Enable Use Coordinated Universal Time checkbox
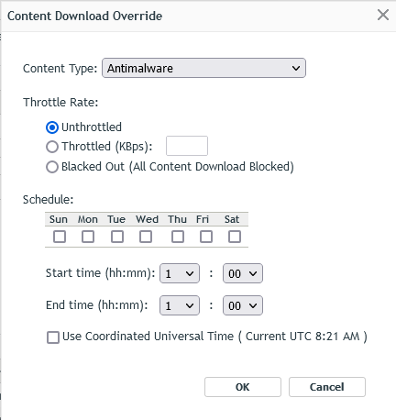This screenshot has height=420, width=396. point(53,337)
